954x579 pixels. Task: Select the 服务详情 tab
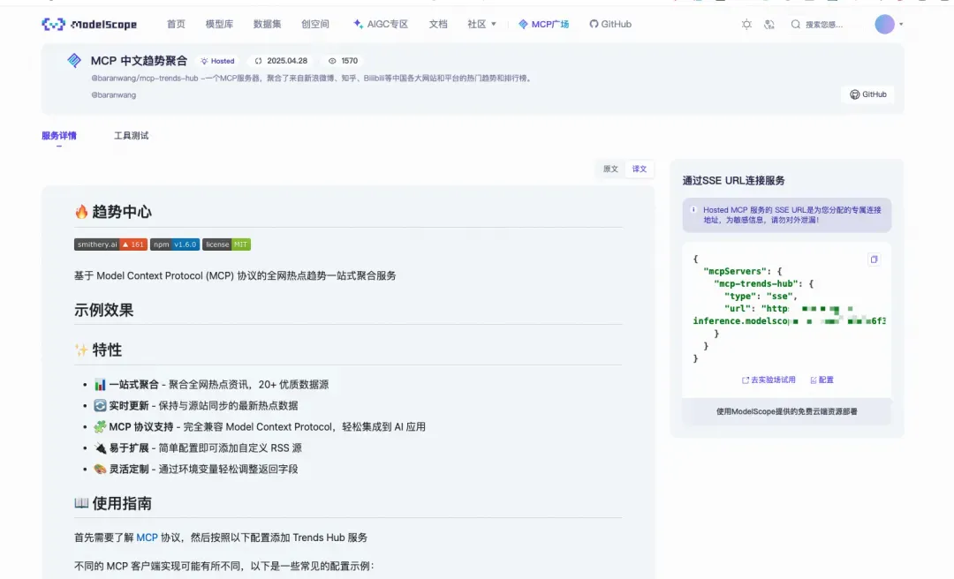pos(59,136)
